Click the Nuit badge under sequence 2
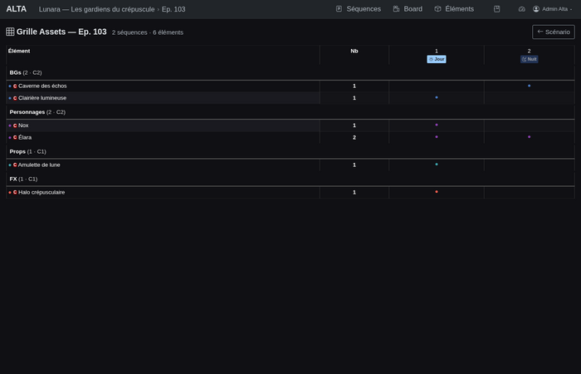The width and height of the screenshot is (581, 374). click(x=530, y=60)
